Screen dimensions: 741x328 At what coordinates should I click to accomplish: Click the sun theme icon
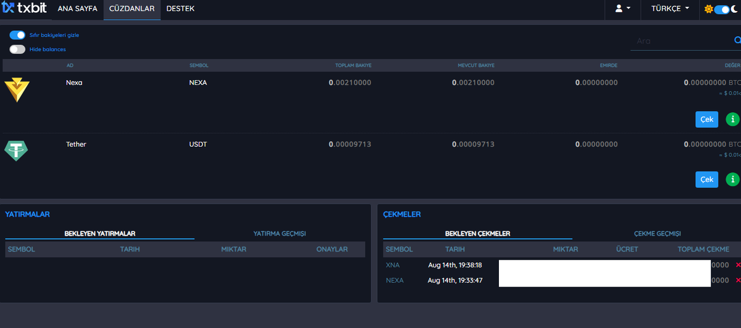[708, 9]
